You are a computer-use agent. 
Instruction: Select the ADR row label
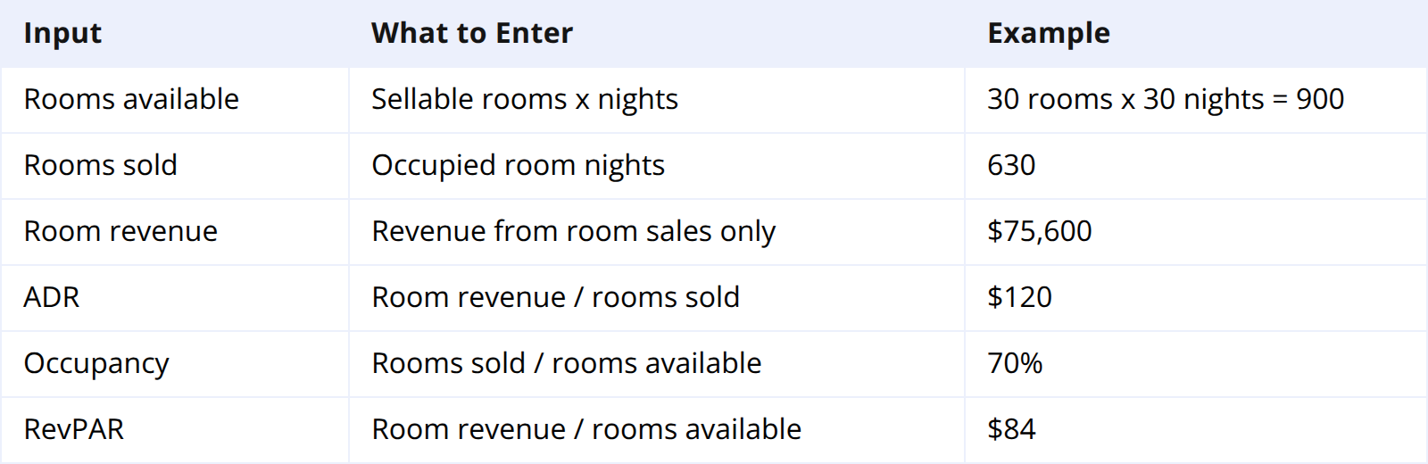click(52, 297)
